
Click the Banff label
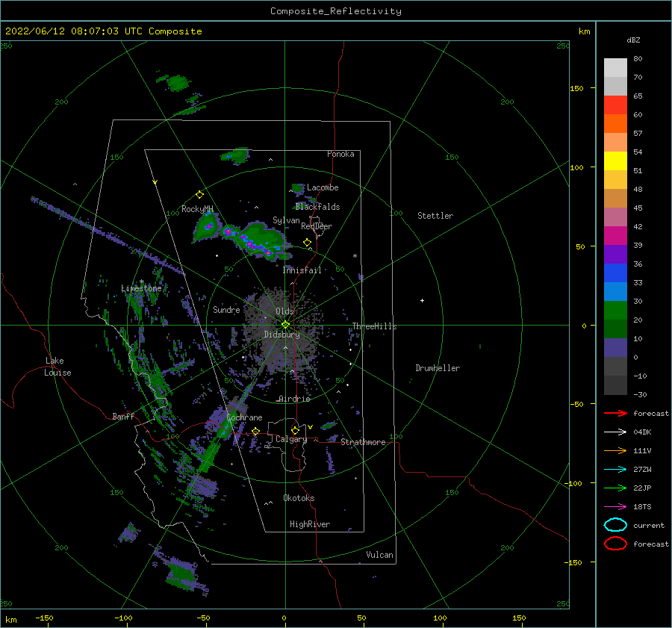pyautogui.click(x=123, y=417)
